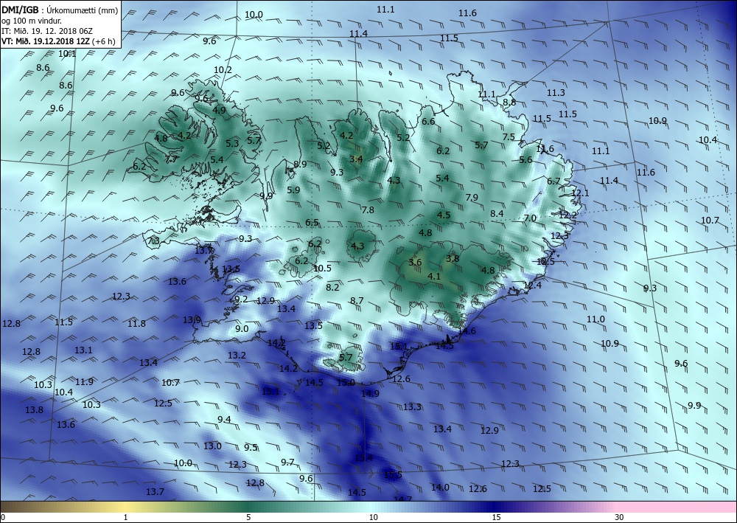Click the 7.7 value in the Westfjords
This screenshot has width=737, height=523.
coord(172,159)
